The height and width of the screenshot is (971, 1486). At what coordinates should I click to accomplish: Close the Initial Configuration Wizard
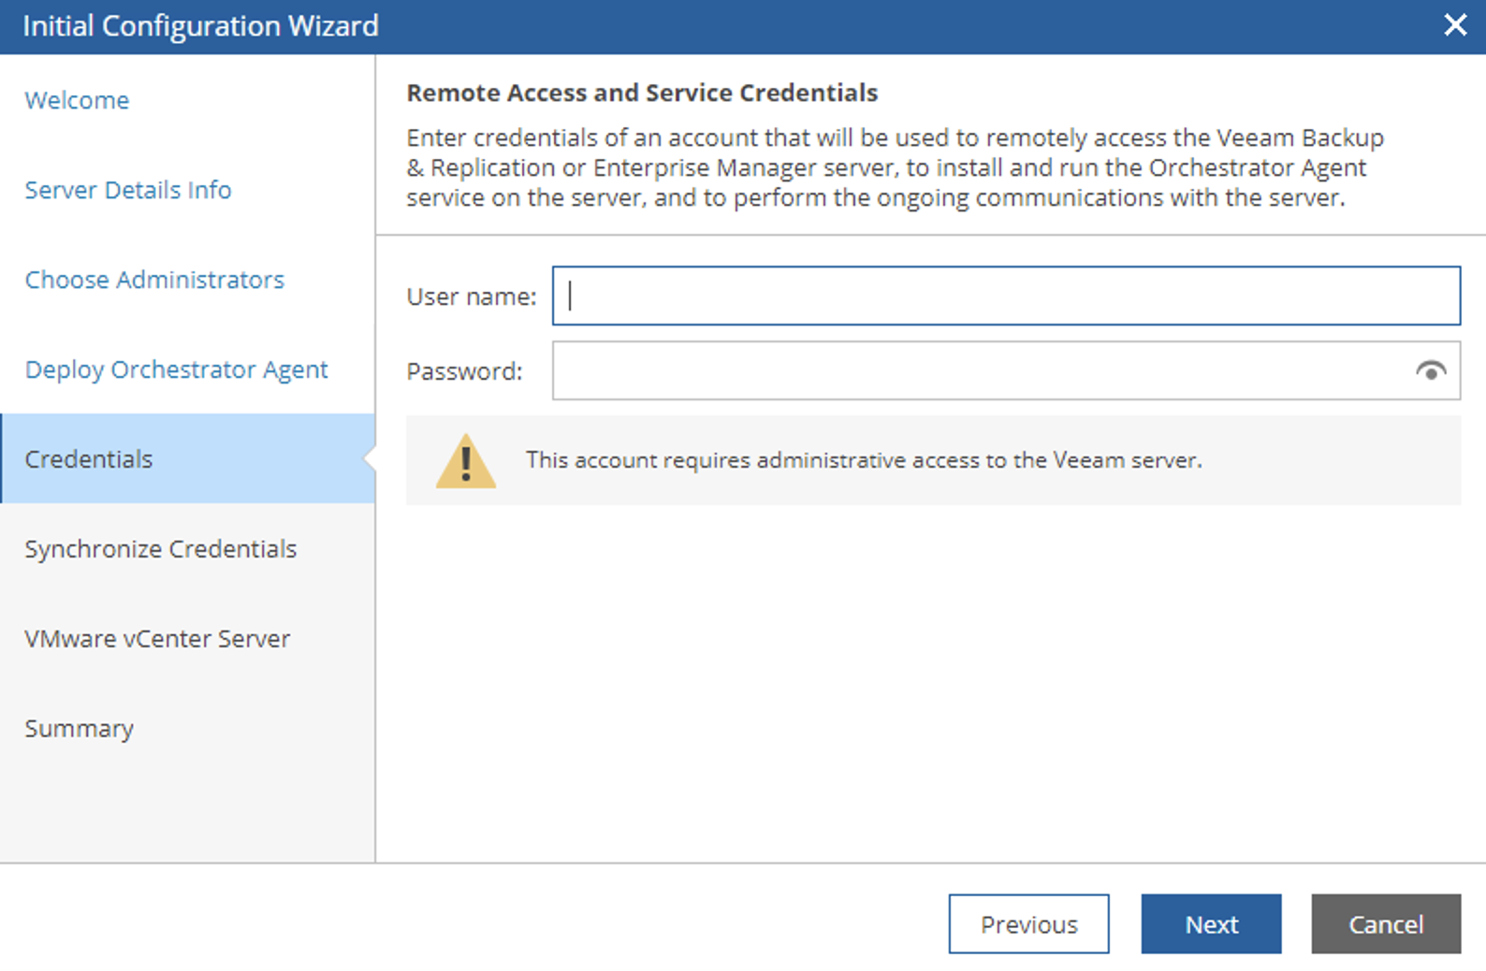click(1455, 25)
